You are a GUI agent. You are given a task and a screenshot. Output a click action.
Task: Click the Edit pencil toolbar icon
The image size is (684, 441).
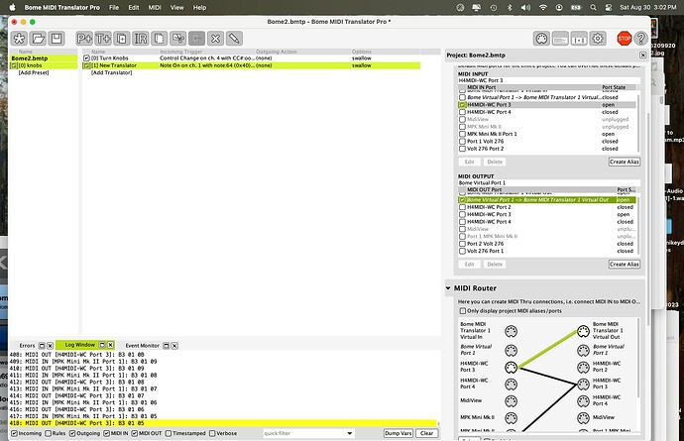point(234,39)
